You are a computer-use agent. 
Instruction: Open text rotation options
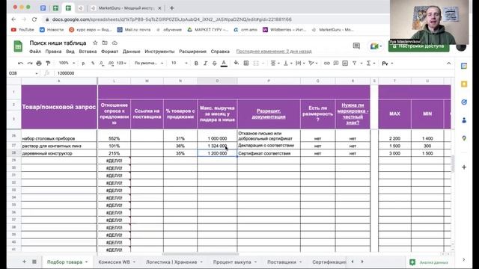[313, 63]
